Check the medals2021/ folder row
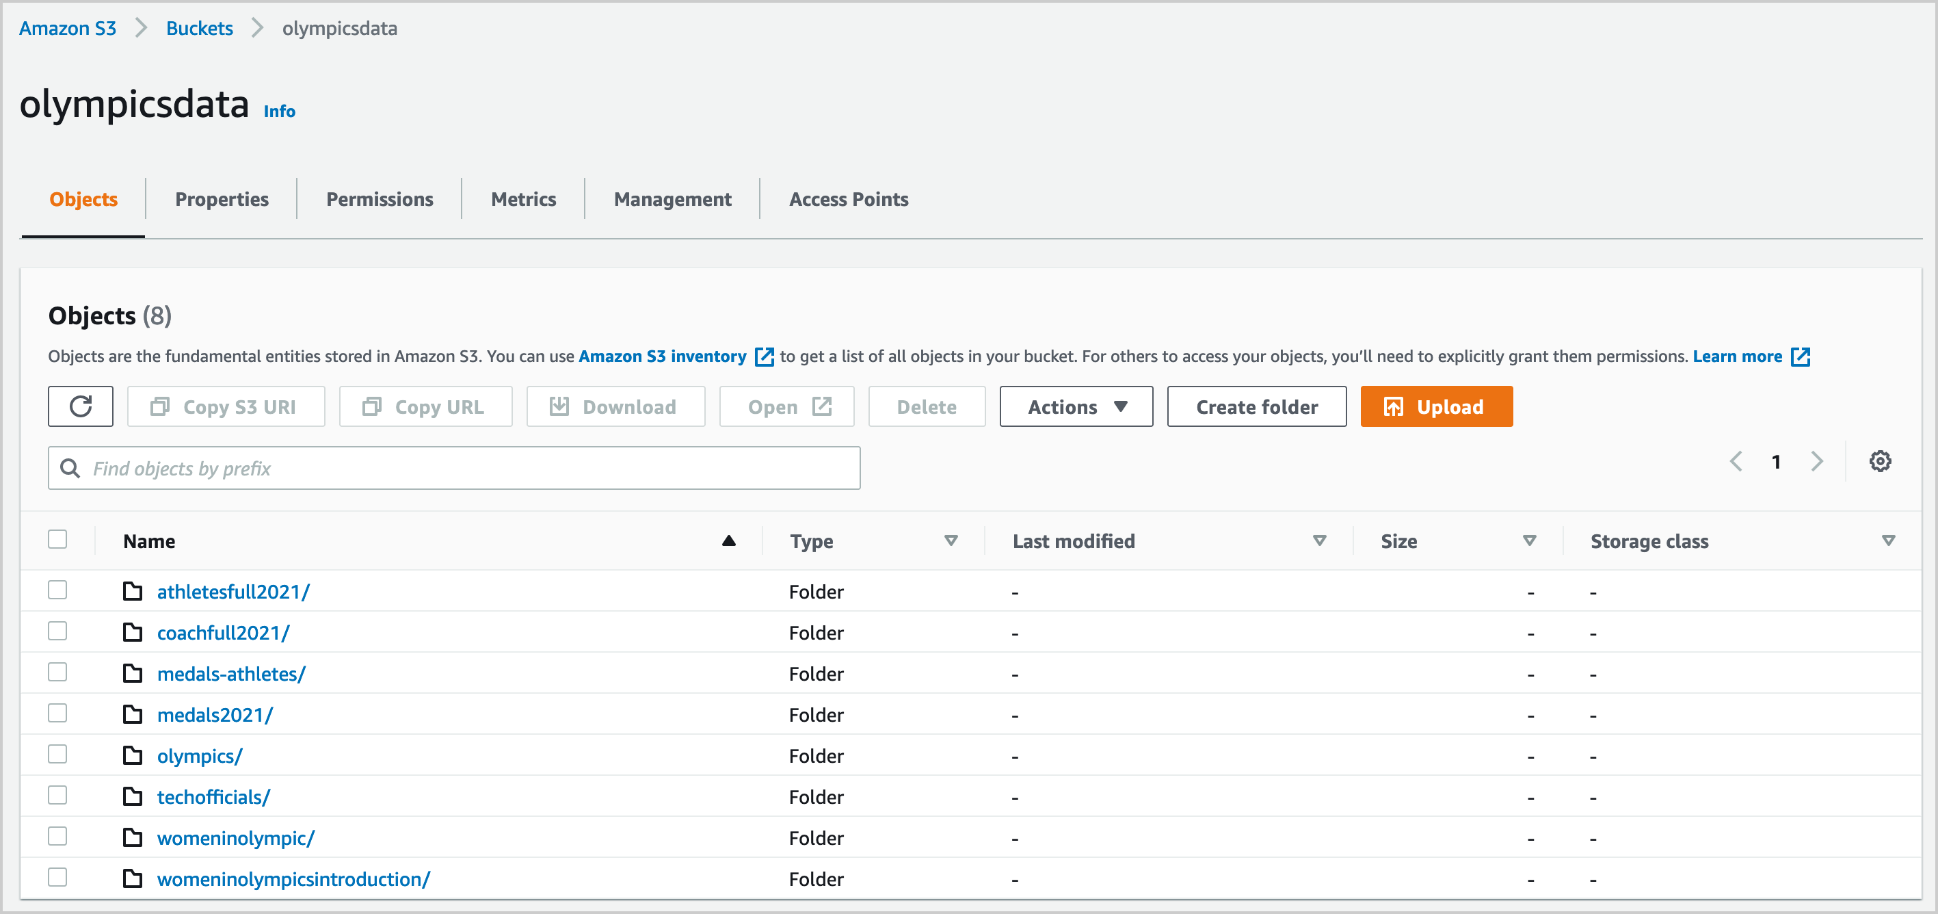This screenshot has width=1938, height=914. click(x=57, y=714)
